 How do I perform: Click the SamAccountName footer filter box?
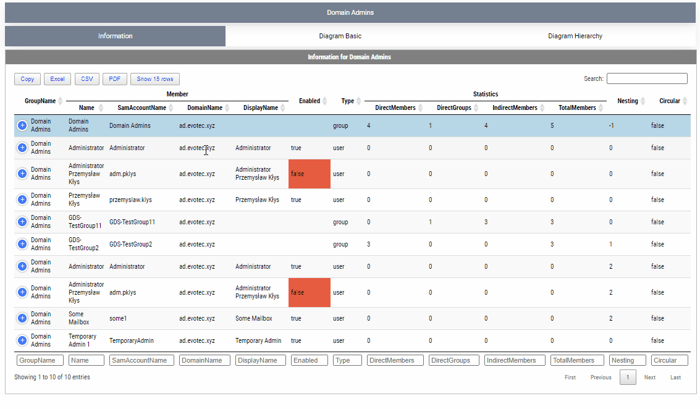pyautogui.click(x=141, y=360)
